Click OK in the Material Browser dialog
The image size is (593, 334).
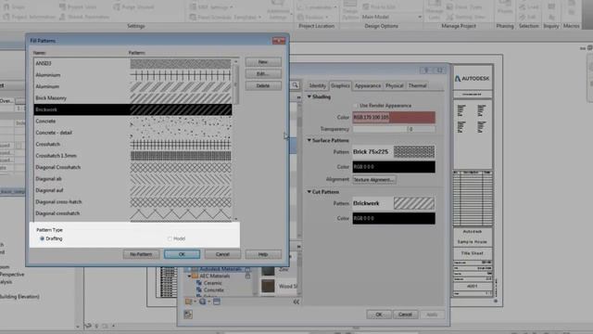pyautogui.click(x=379, y=315)
